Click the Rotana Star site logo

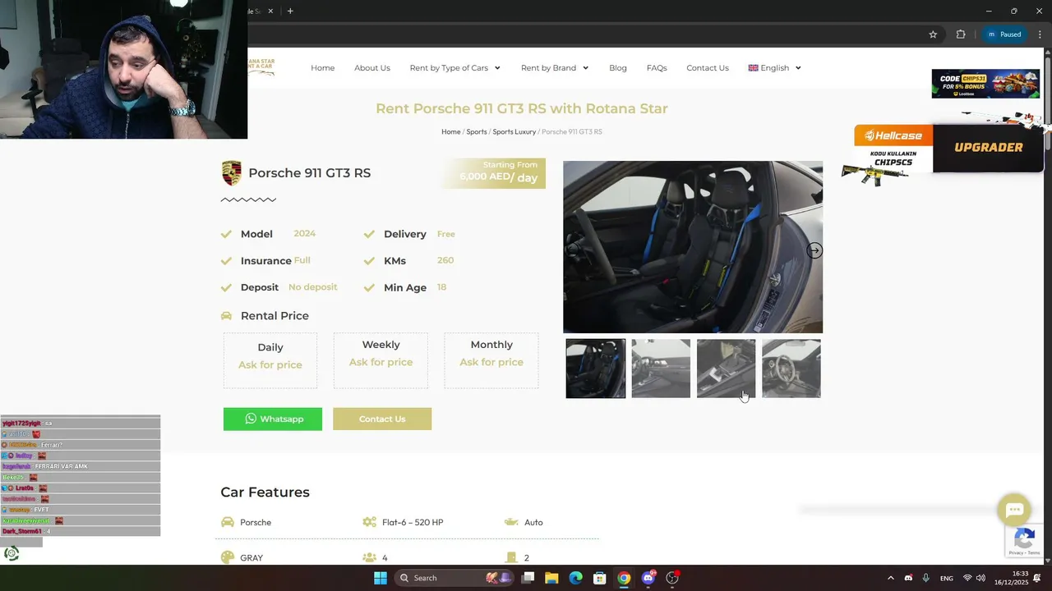coord(261,67)
